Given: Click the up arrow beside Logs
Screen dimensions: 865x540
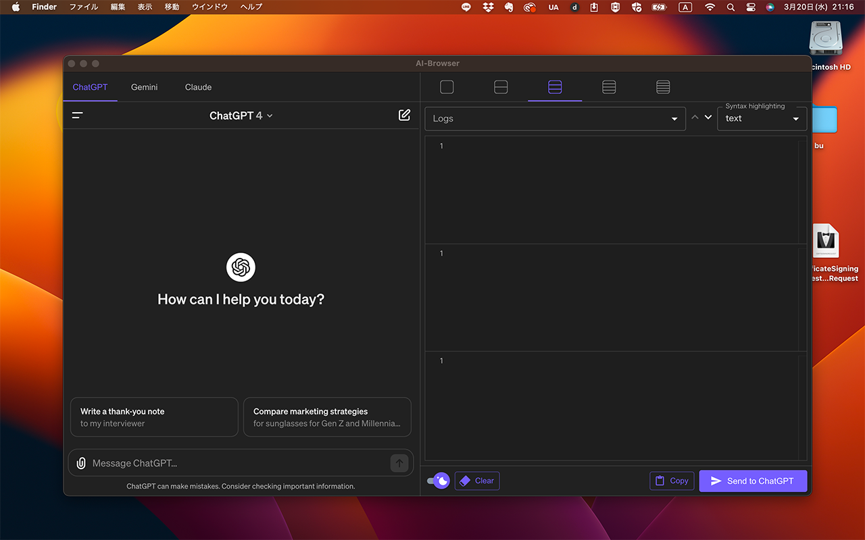Looking at the screenshot, I should 695,117.
